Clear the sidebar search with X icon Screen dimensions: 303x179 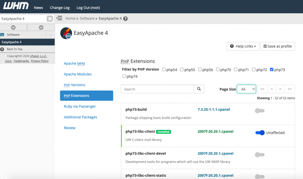pyautogui.click(x=50, y=19)
